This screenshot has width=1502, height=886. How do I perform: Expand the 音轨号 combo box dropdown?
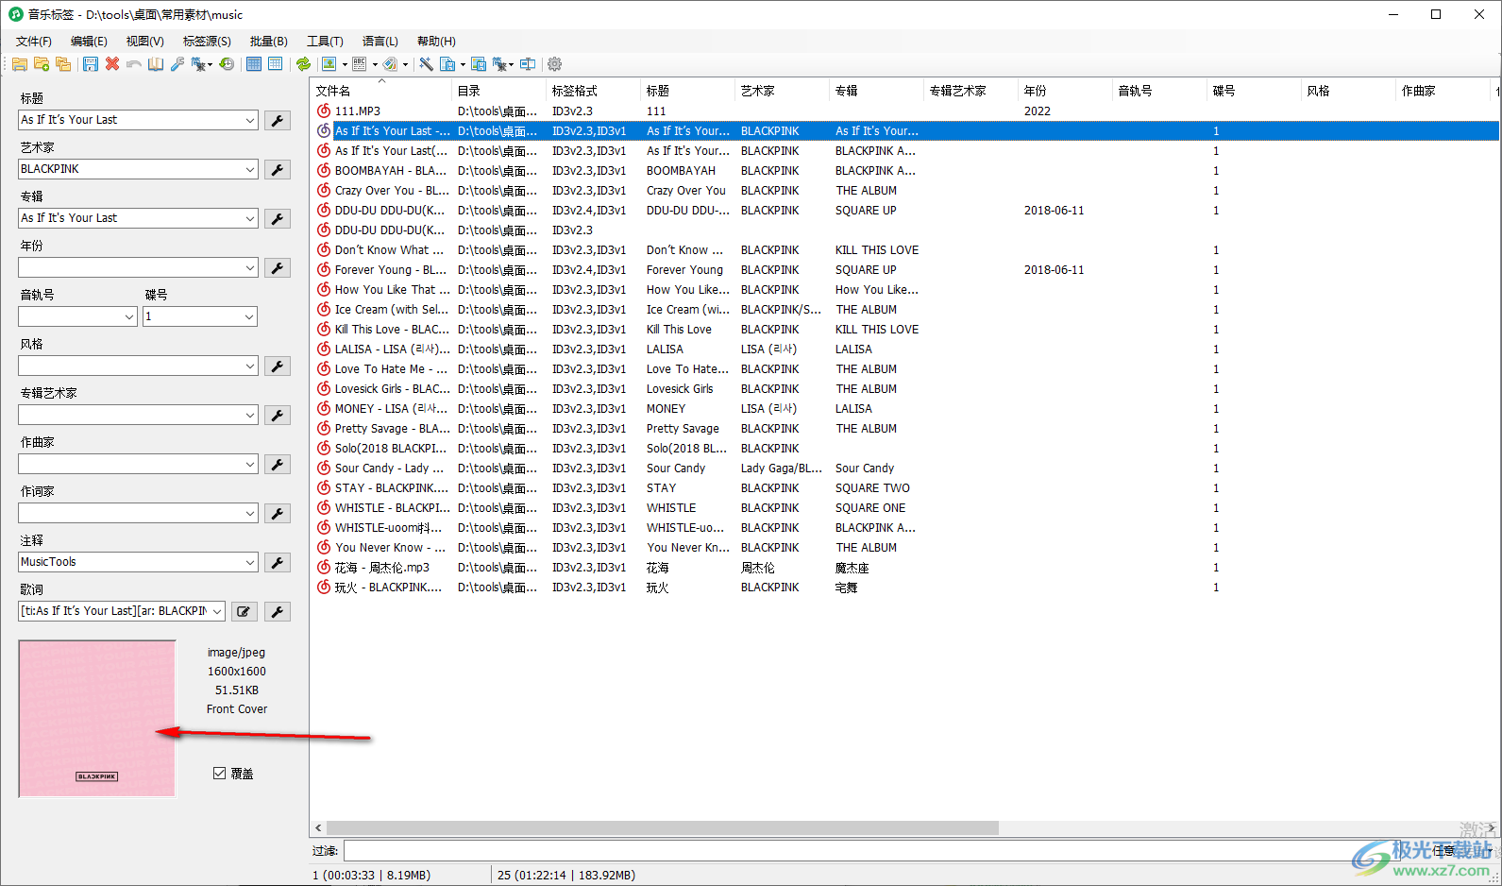click(x=129, y=316)
